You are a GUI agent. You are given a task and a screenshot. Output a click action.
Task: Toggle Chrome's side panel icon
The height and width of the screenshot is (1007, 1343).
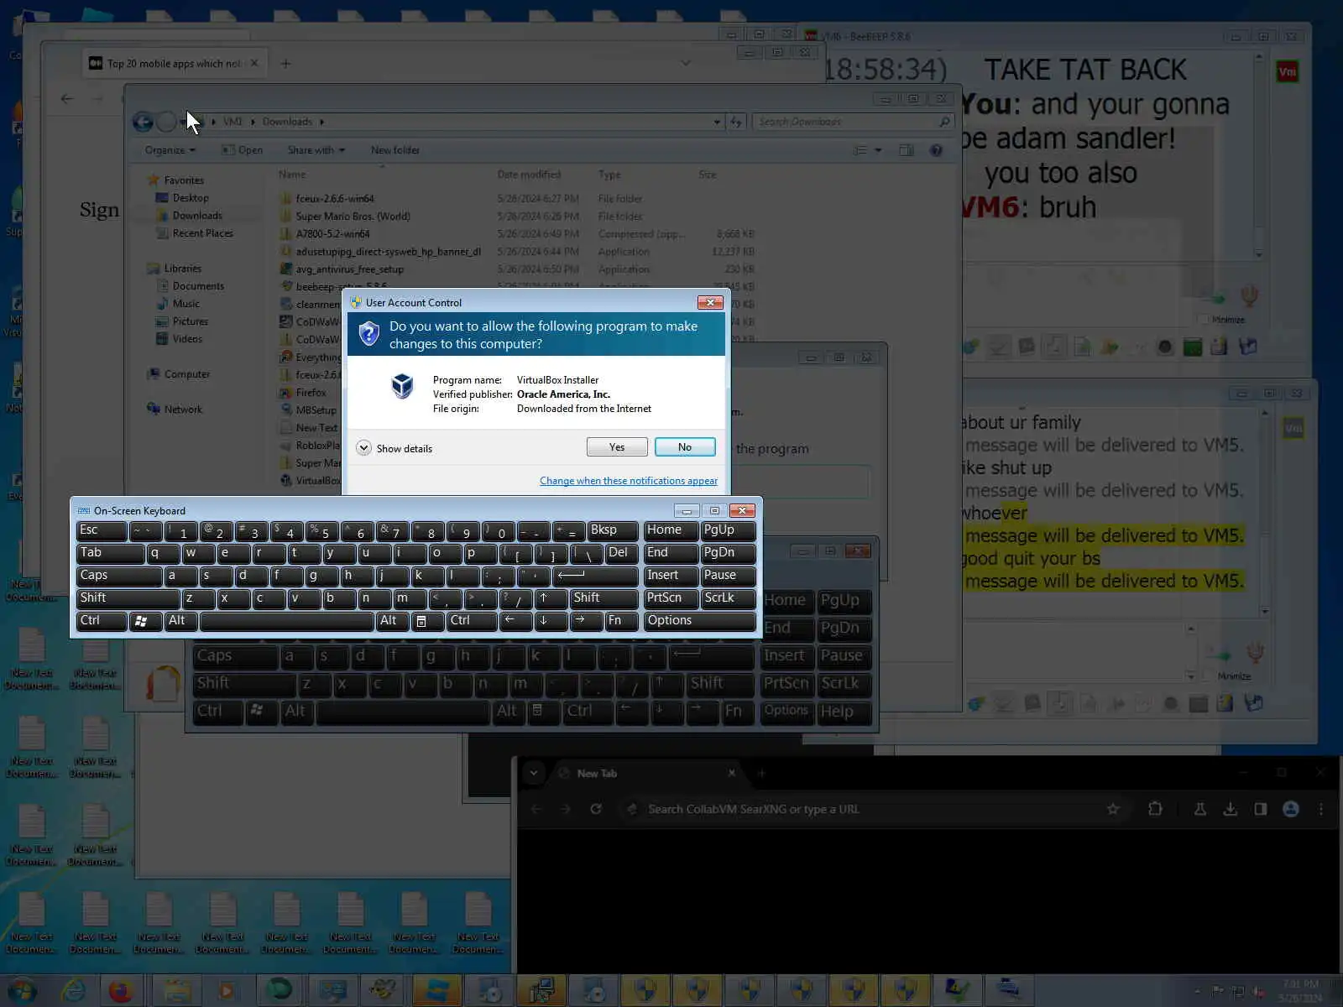(1260, 809)
